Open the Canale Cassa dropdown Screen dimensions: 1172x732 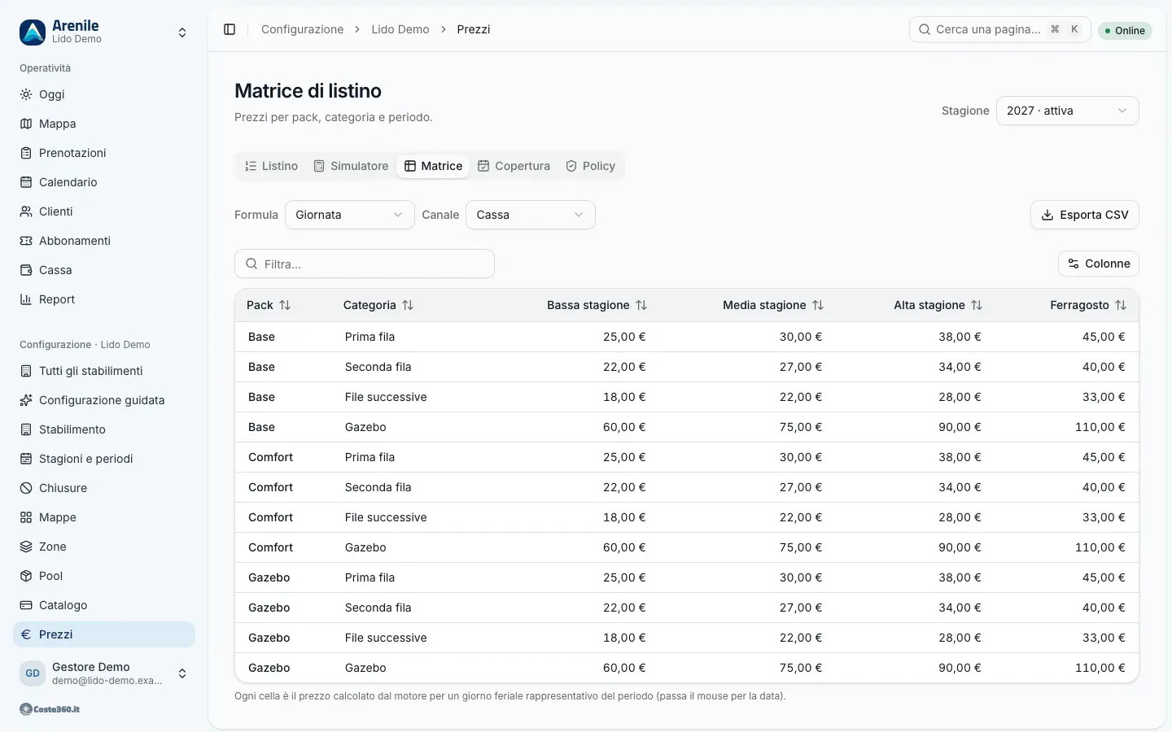point(531,215)
